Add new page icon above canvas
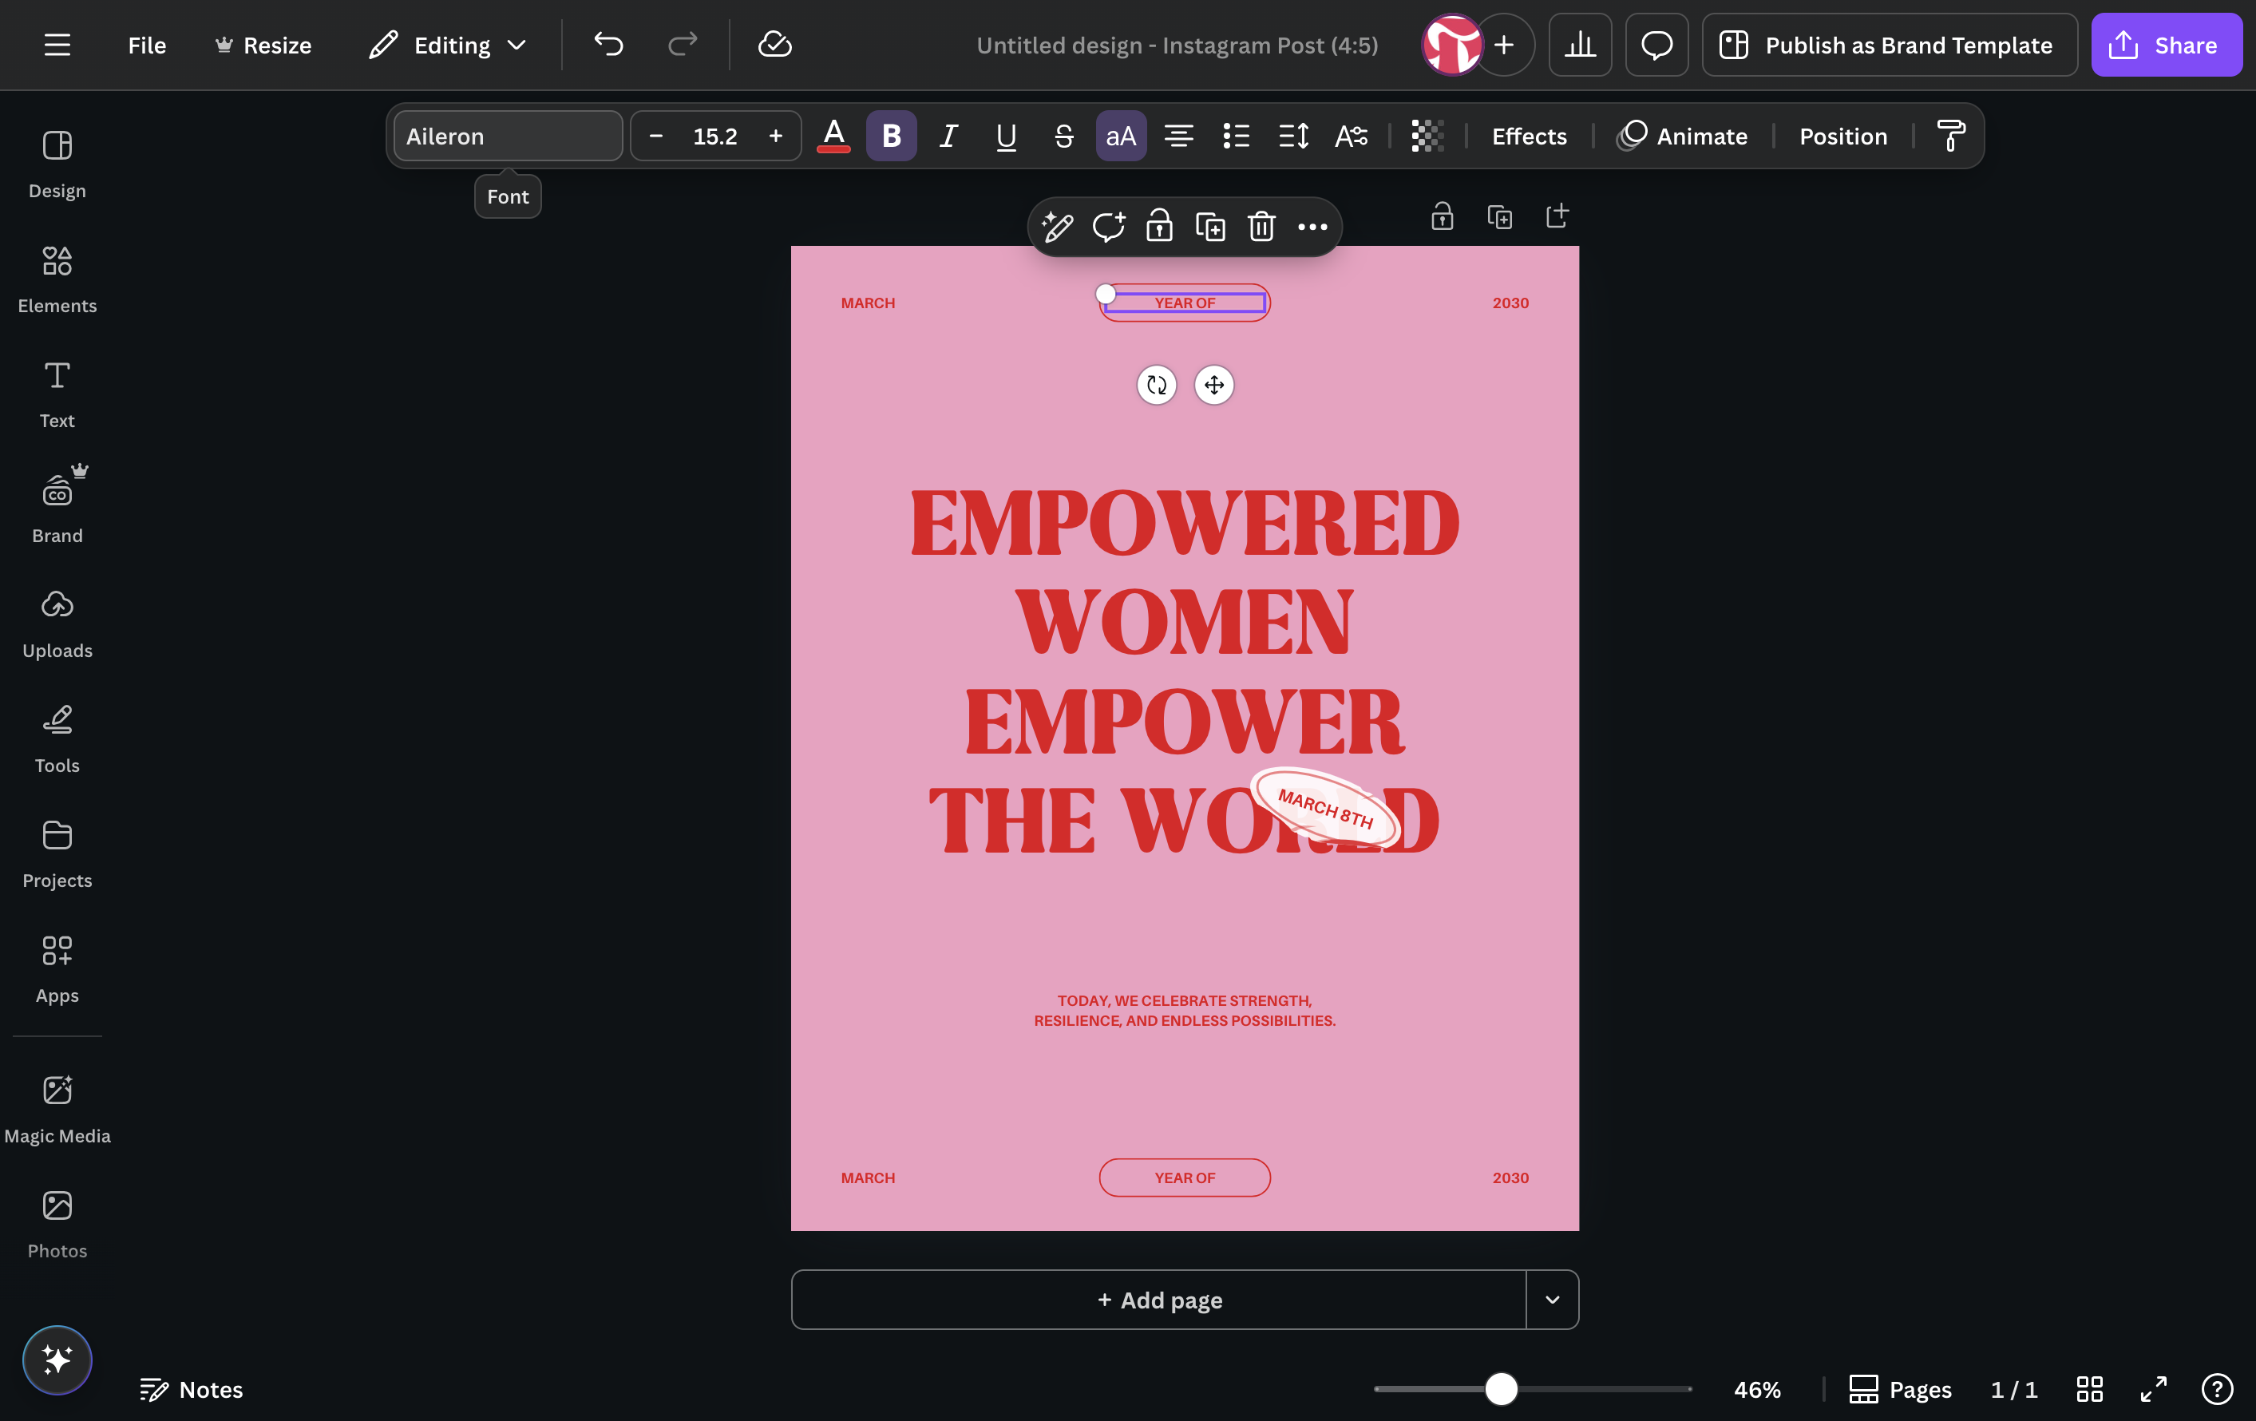 [x=1557, y=216]
